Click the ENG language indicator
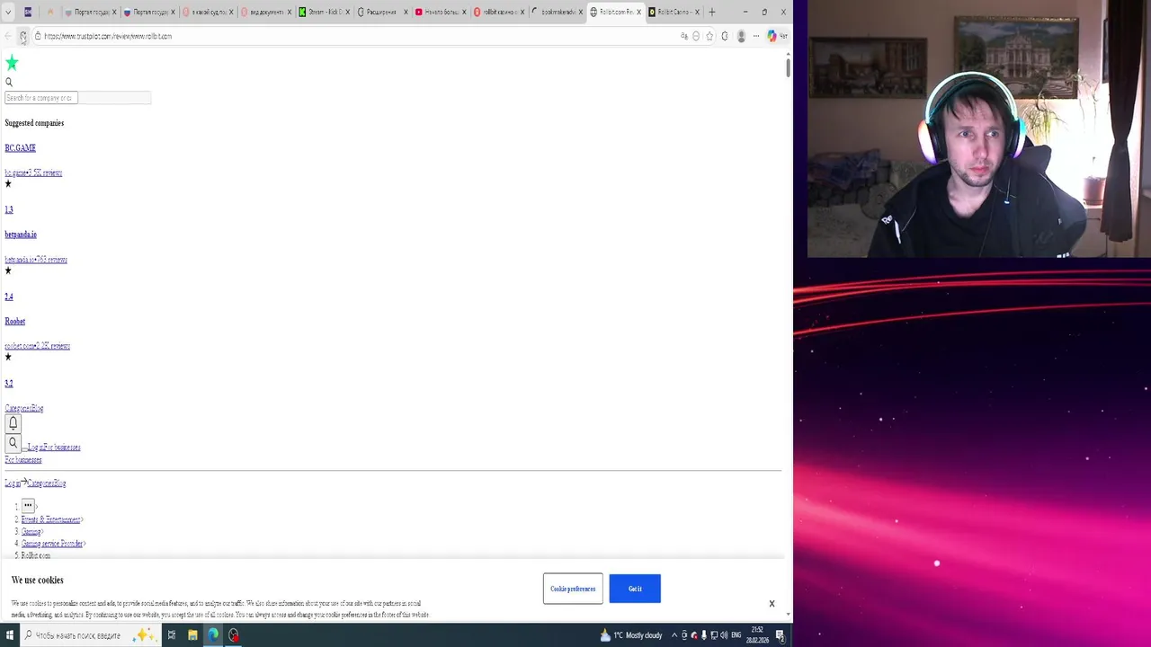This screenshot has width=1151, height=647. pos(736,635)
